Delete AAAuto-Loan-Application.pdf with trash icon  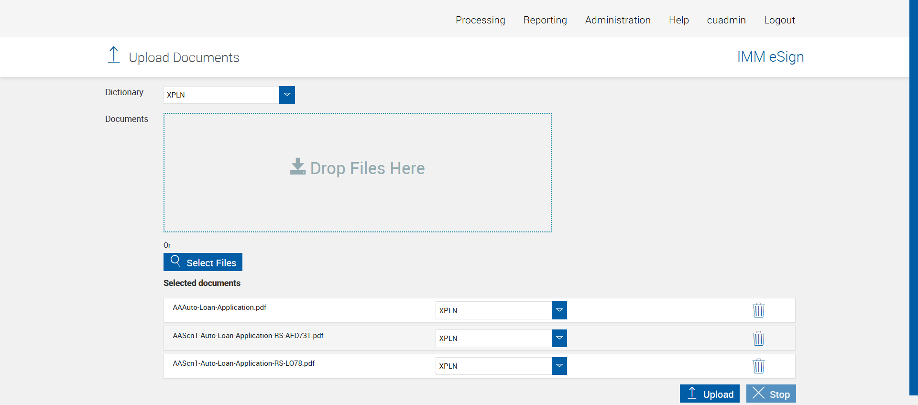(x=758, y=310)
